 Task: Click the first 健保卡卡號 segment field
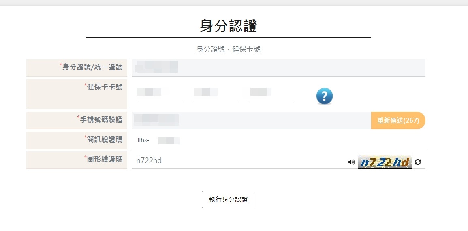pyautogui.click(x=159, y=93)
